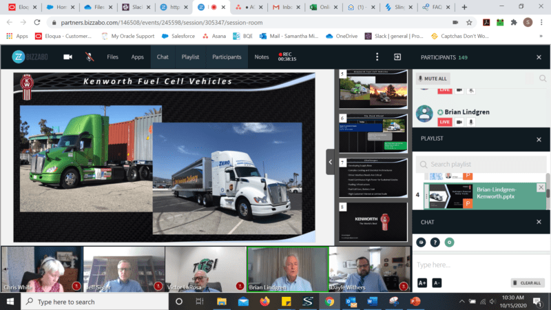Click Dayle Withers' video tile
Screen dimensions: 551x310
click(x=370, y=269)
